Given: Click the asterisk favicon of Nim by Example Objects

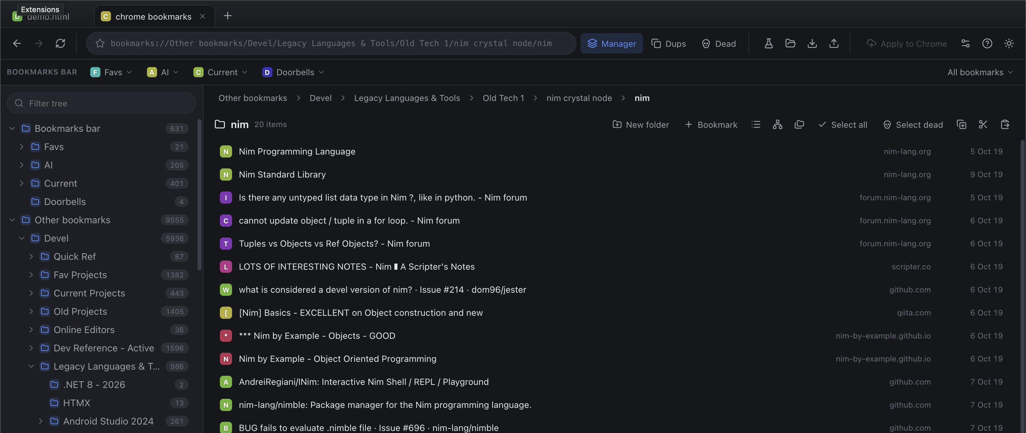Looking at the screenshot, I should point(226,336).
